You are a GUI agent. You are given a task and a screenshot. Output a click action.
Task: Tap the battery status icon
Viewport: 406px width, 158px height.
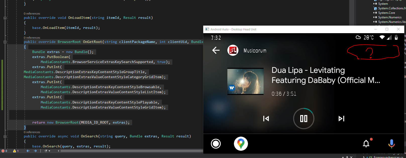[396, 37]
